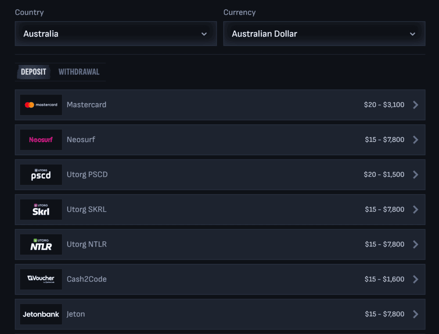Select the DEPOSIT tab

coord(33,72)
